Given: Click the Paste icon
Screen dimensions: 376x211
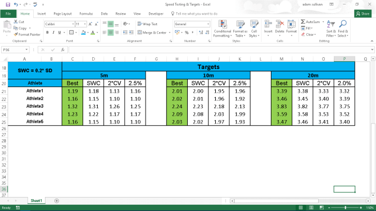Looking at the screenshot, I should 7,25.
